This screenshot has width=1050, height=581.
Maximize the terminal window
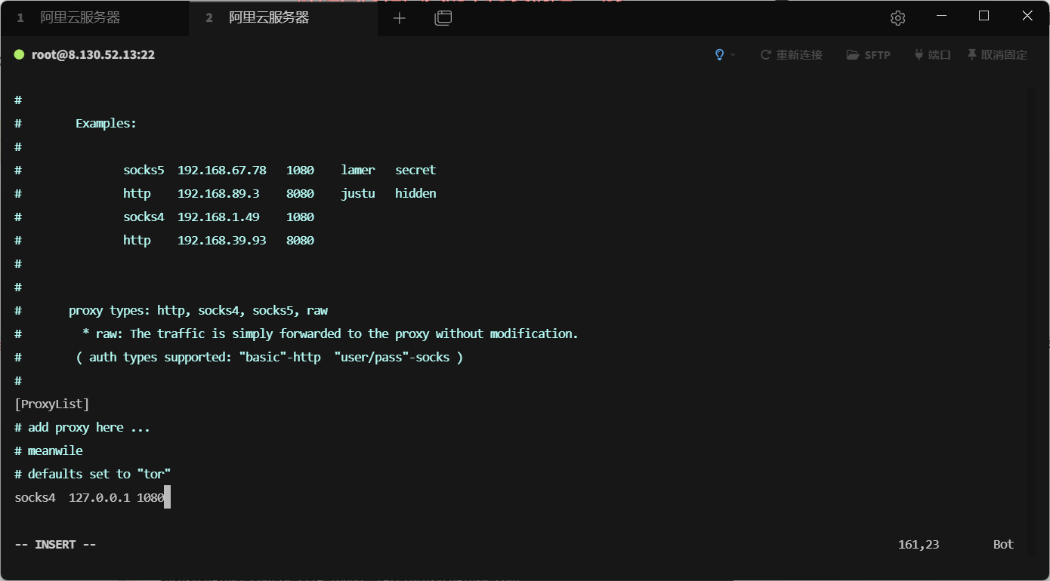point(984,16)
